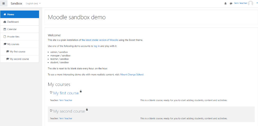Click the hourly reset notice sentence
The width and height of the screenshot is (258, 126).
coord(78,68)
